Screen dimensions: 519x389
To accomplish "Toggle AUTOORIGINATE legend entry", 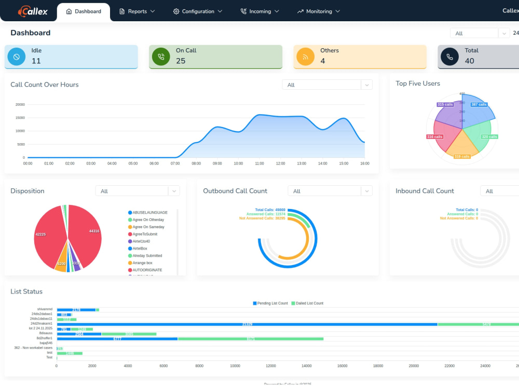I will coord(145,270).
